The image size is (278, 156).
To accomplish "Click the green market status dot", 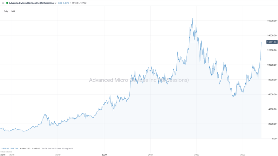I will point(7,3).
